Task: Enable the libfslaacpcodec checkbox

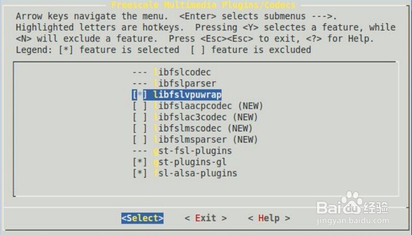Action: tap(140, 106)
